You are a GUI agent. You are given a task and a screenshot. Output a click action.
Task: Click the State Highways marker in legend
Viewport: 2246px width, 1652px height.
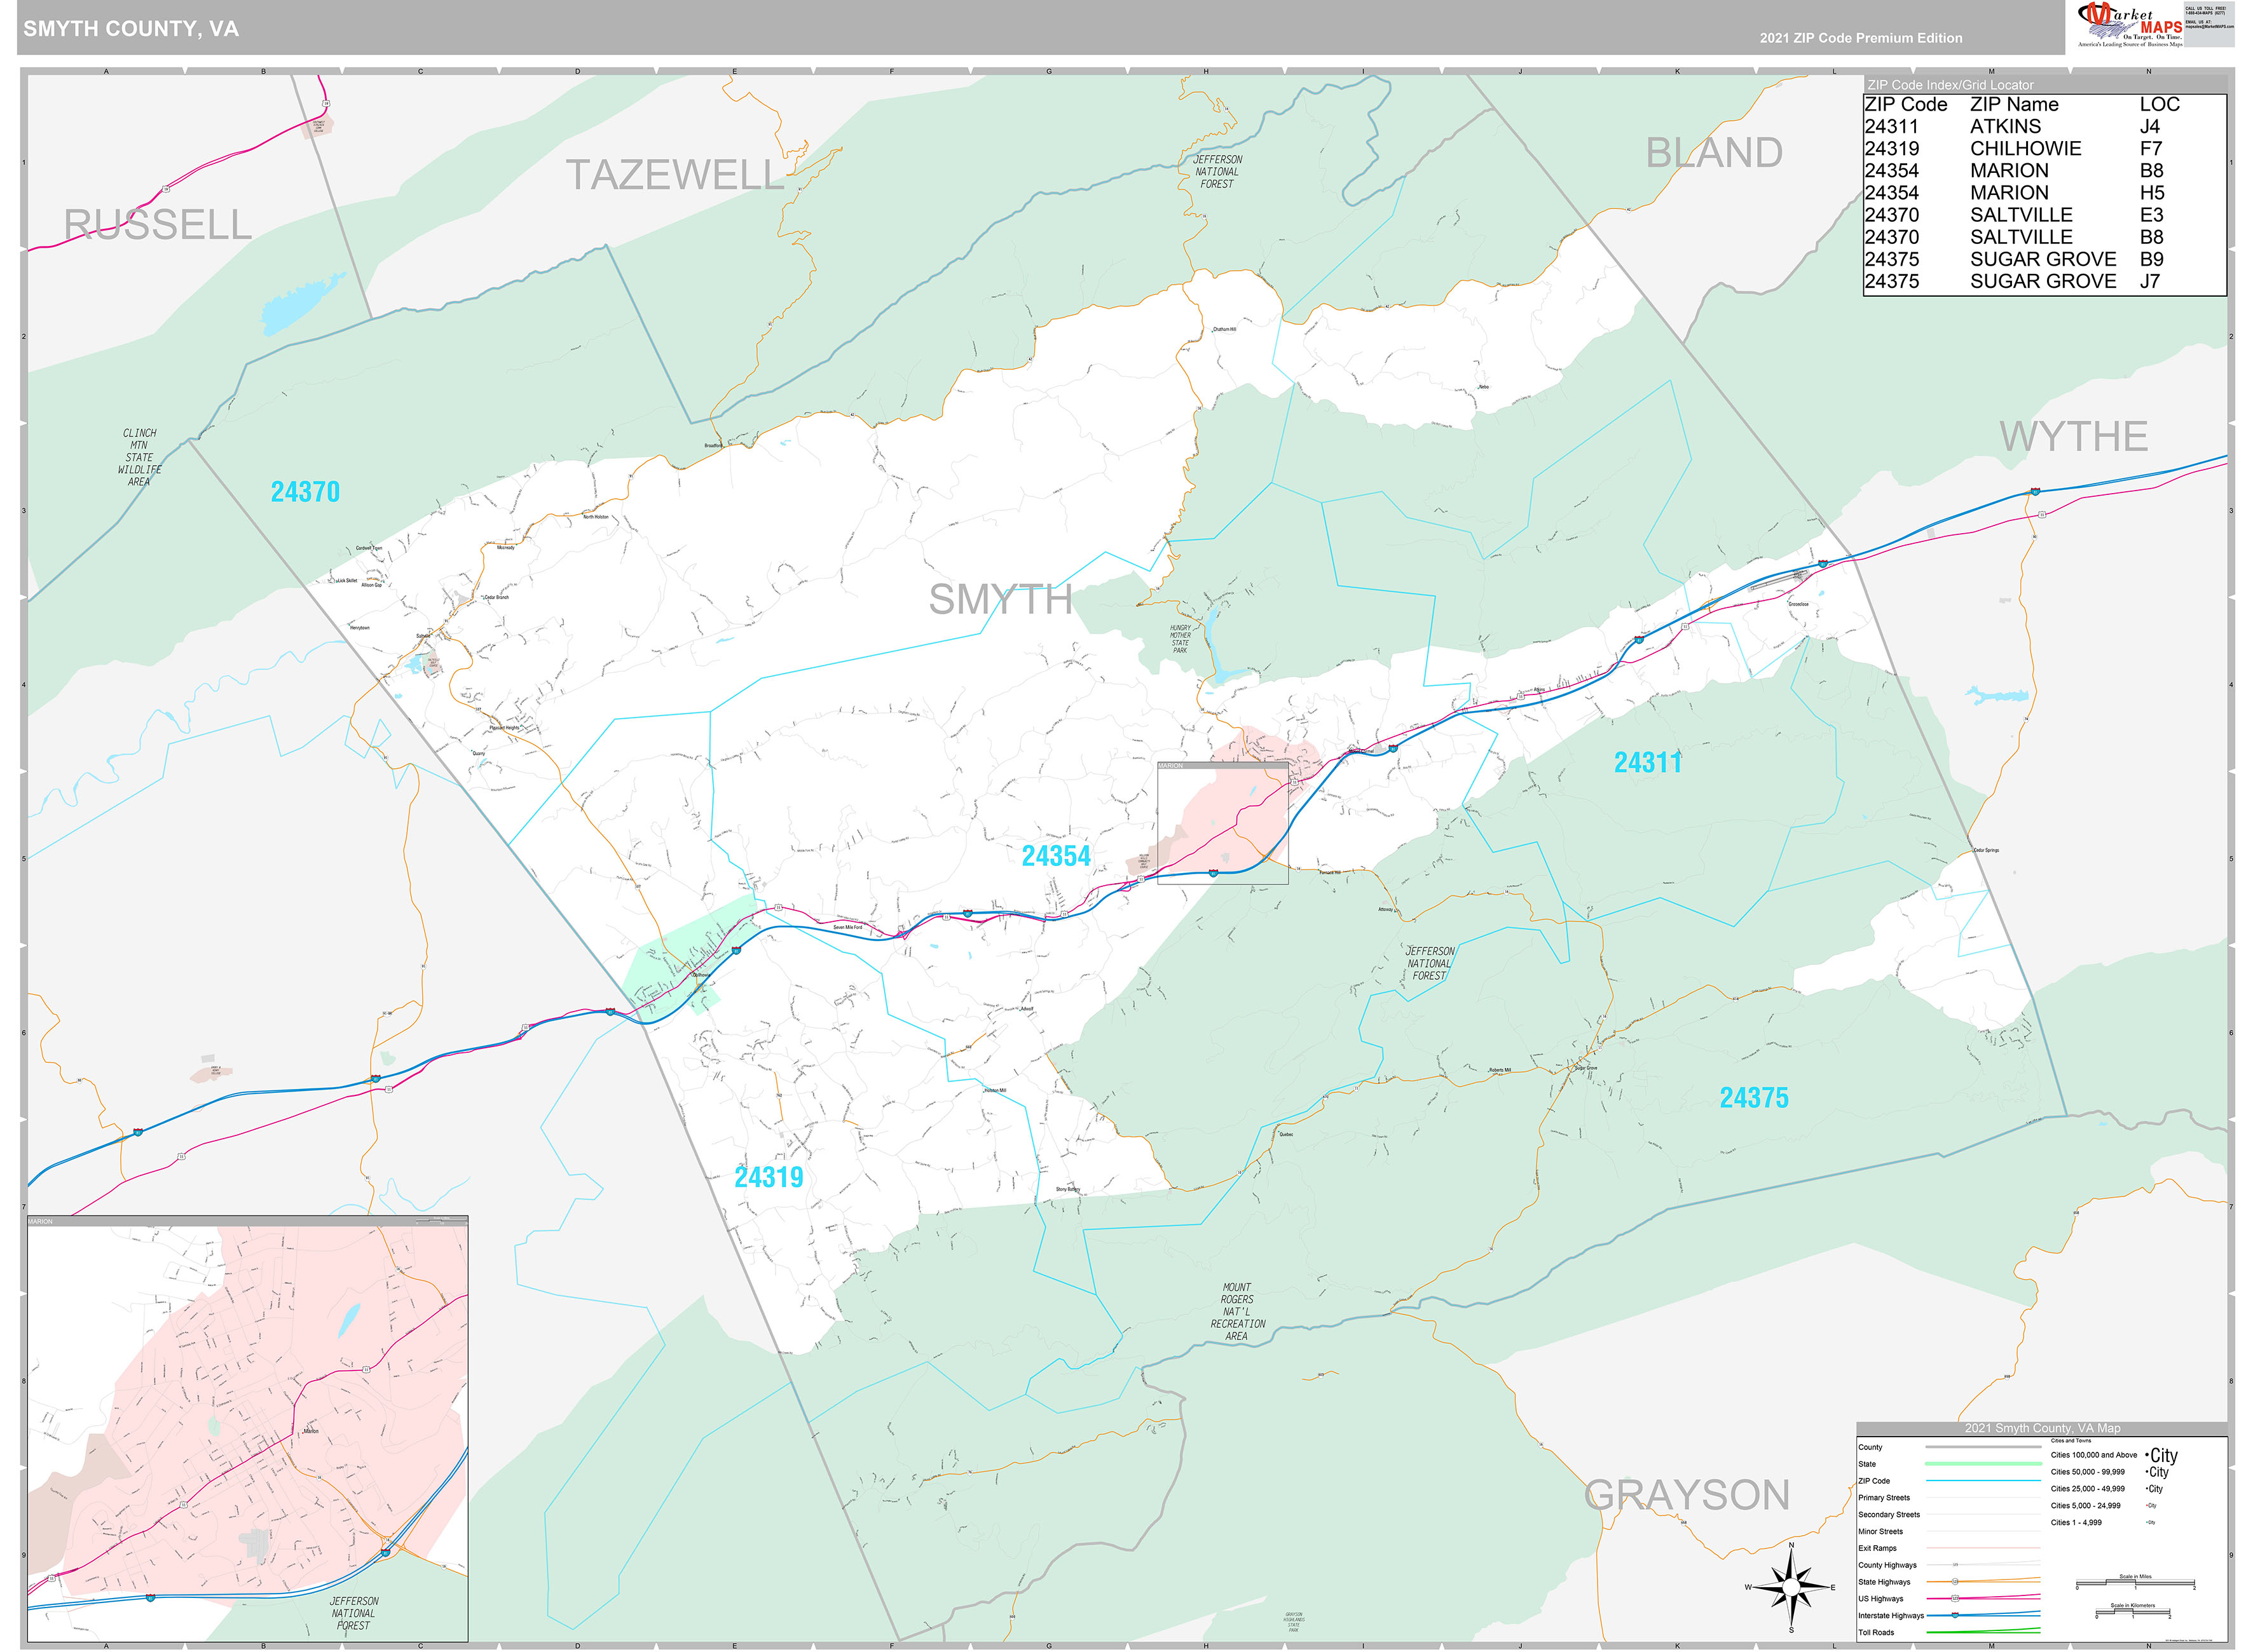point(1954,1581)
